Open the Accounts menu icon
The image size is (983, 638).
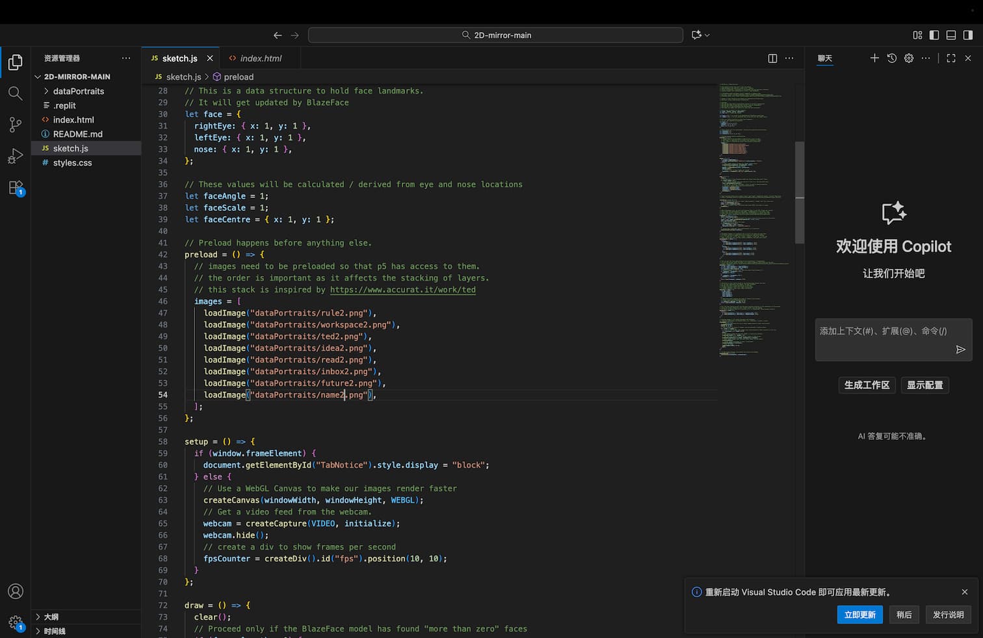tap(15, 591)
